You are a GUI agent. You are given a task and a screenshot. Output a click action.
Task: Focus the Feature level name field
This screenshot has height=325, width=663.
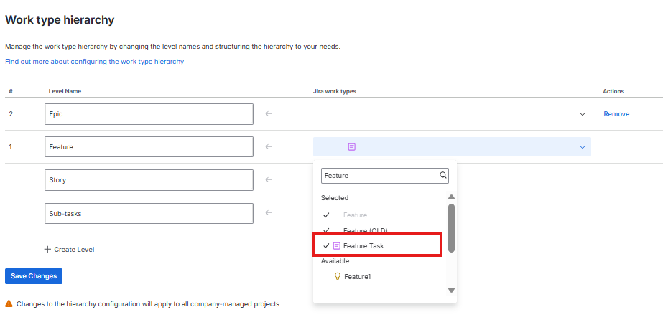pos(149,147)
